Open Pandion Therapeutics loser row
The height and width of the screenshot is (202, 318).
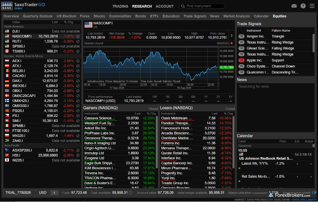197,123
